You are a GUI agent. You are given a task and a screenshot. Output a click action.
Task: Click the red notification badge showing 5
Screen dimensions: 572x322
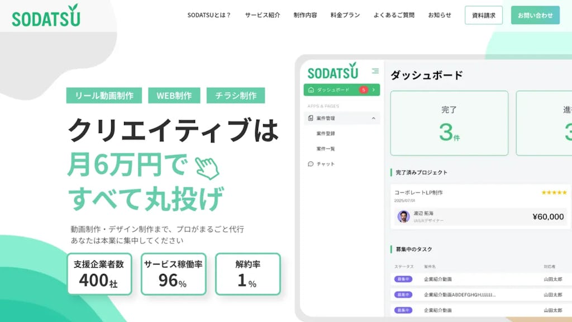(x=364, y=89)
